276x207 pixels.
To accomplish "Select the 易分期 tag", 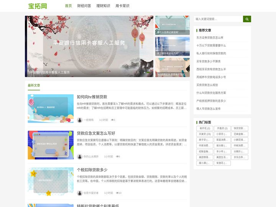I will coord(222,146).
